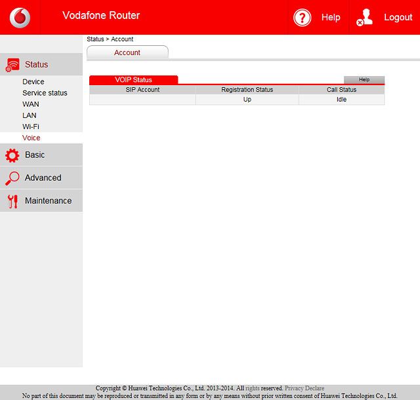Click the Registration Status column header
Image resolution: width=420 pixels, height=400 pixels.
tap(247, 90)
